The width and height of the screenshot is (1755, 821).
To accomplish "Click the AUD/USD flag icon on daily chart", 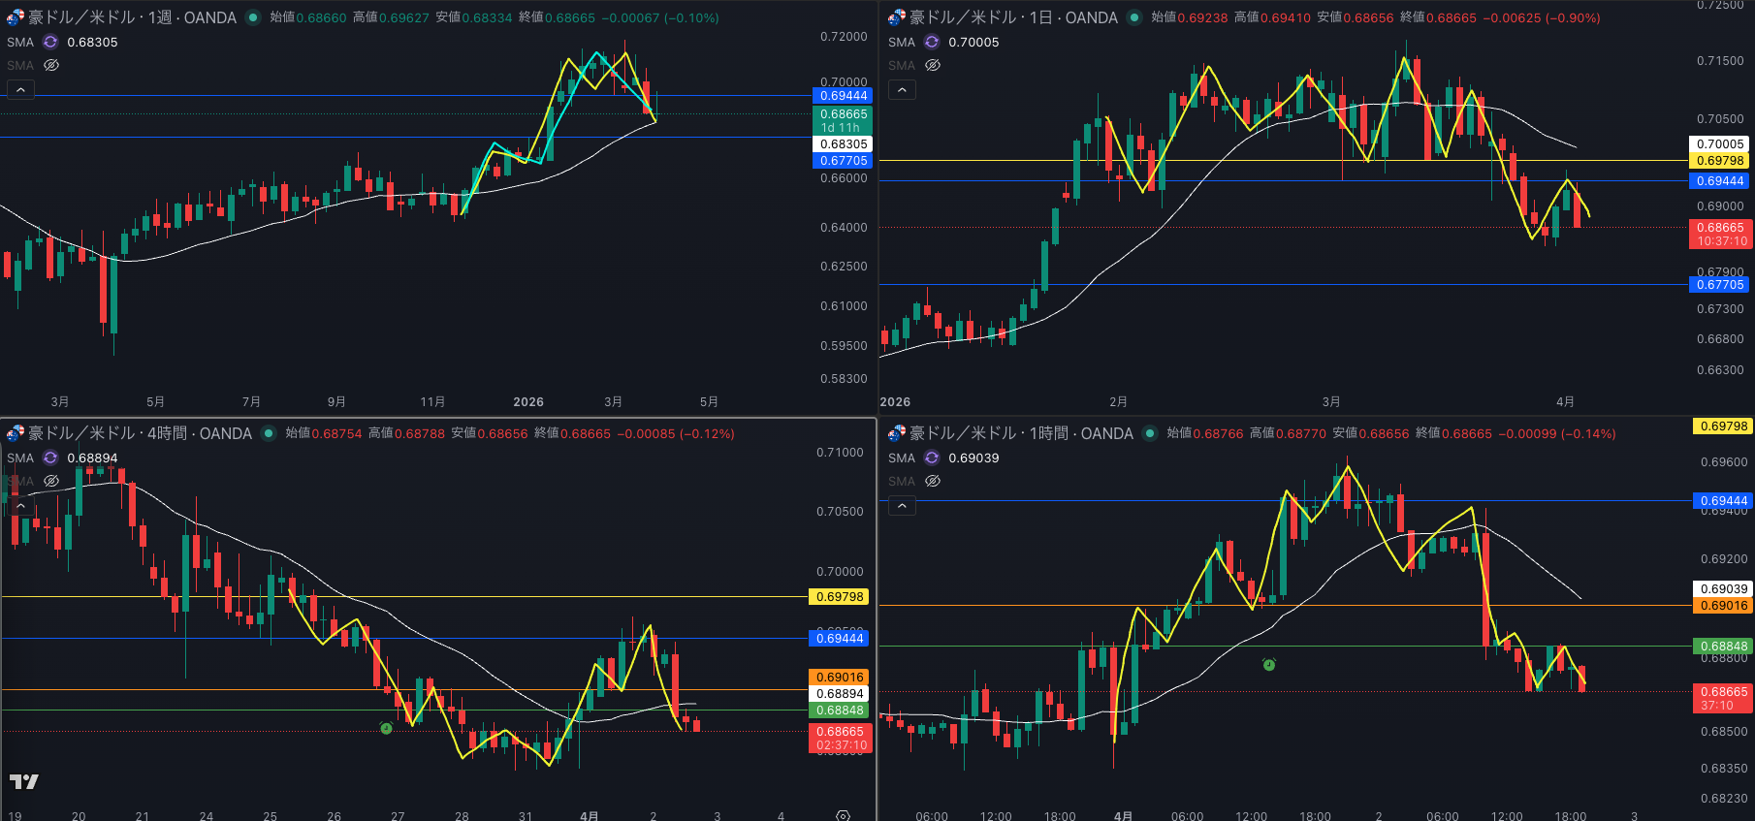I will click(x=896, y=17).
